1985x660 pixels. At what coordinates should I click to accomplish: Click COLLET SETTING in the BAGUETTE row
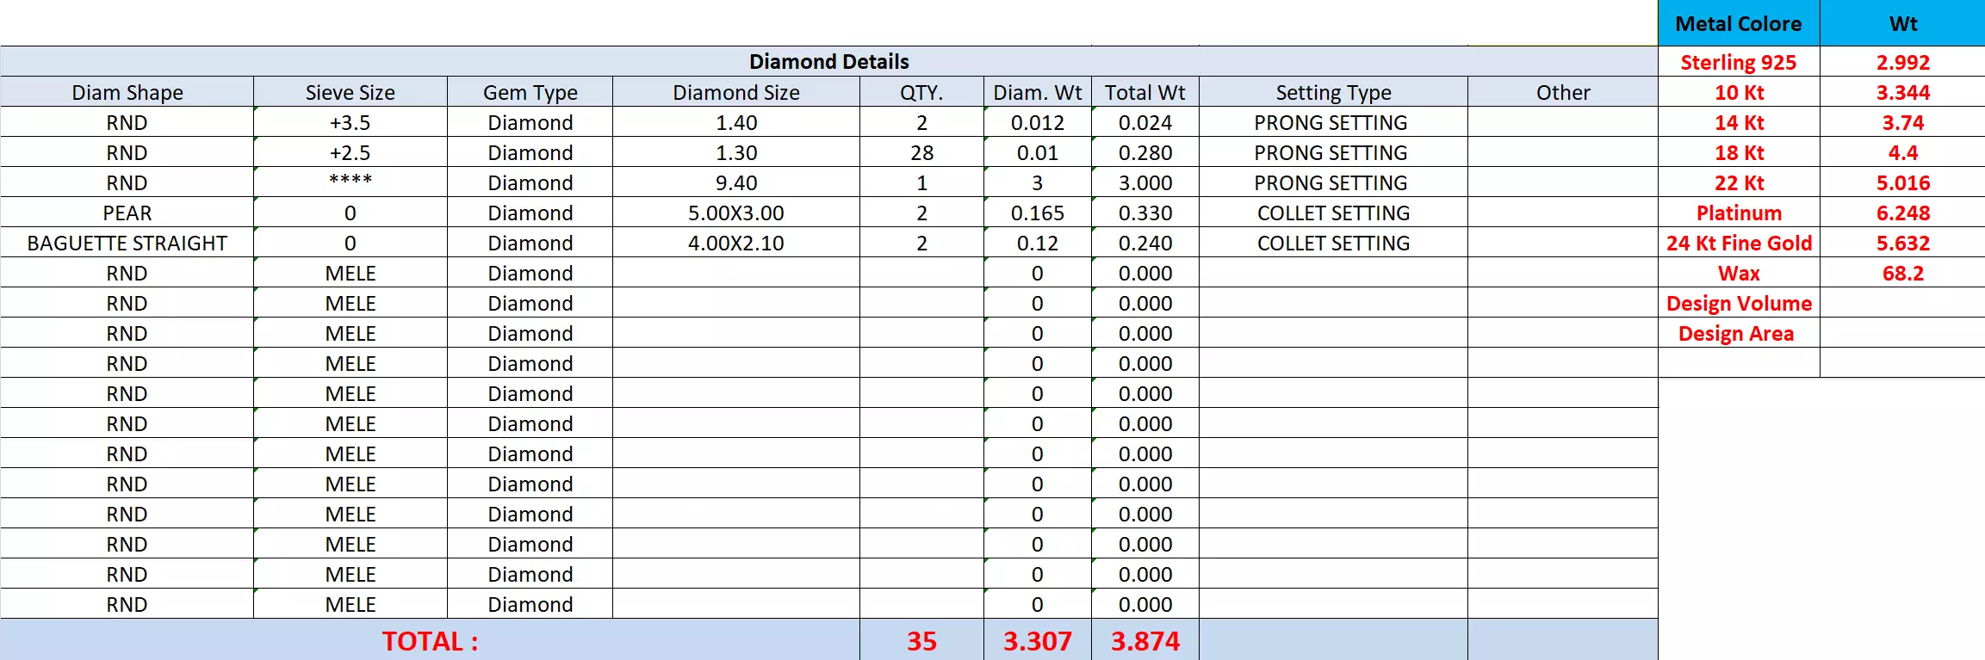pyautogui.click(x=1333, y=243)
